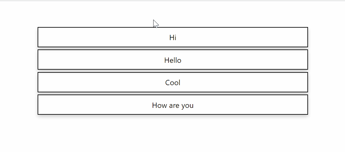Tap the greeting row Hi
Viewport: 345px width, 152px height.
(173, 37)
